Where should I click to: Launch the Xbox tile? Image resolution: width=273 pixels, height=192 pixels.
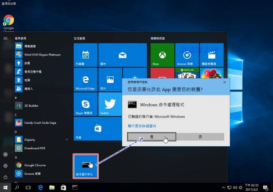[162, 55]
